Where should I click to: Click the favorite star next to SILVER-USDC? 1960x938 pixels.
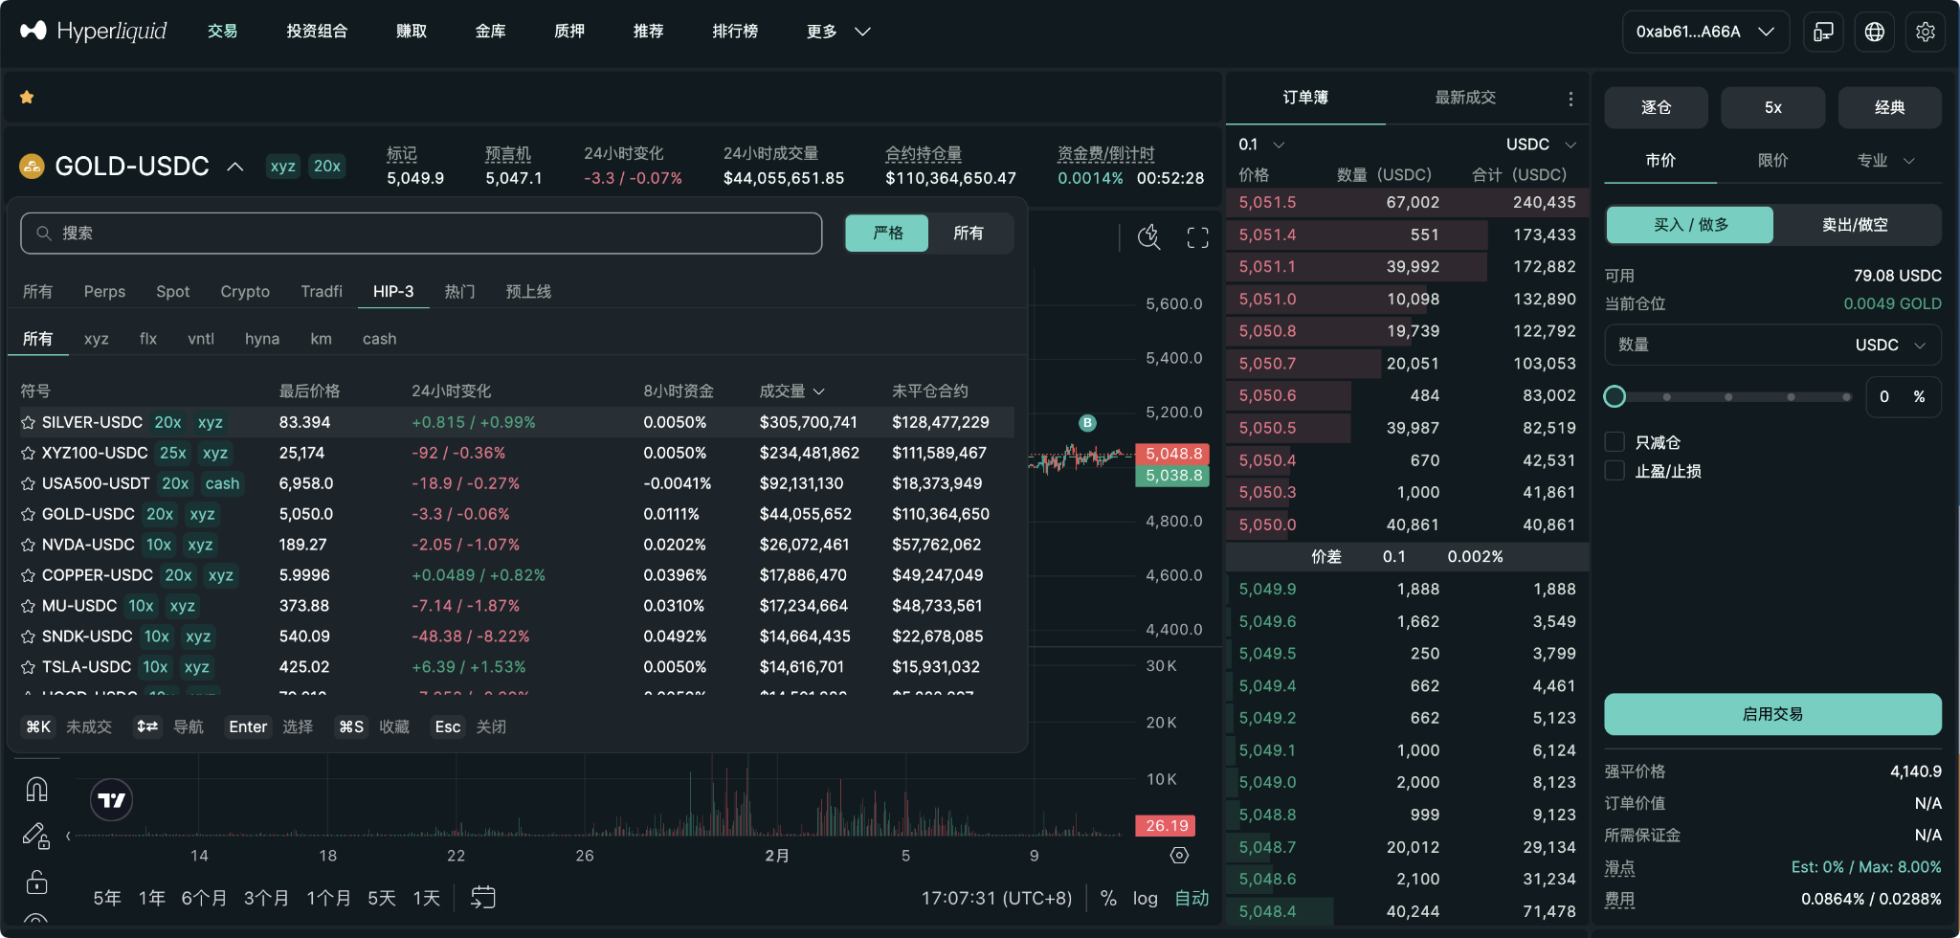tap(26, 422)
